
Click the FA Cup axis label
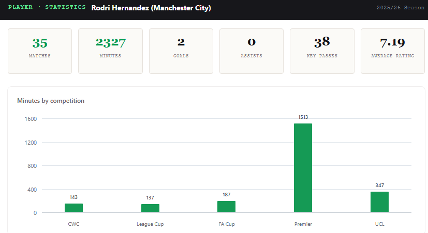(x=227, y=224)
